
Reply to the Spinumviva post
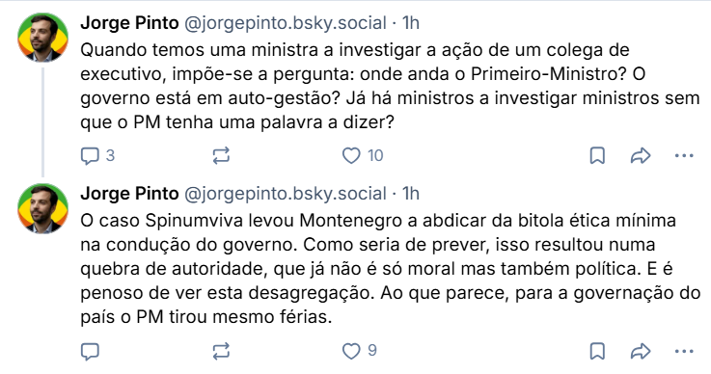tap(90, 351)
